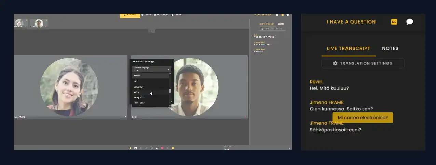436x165 pixels.
Task: Click the camera icon in bottom toolbar
Action: click(x=136, y=148)
